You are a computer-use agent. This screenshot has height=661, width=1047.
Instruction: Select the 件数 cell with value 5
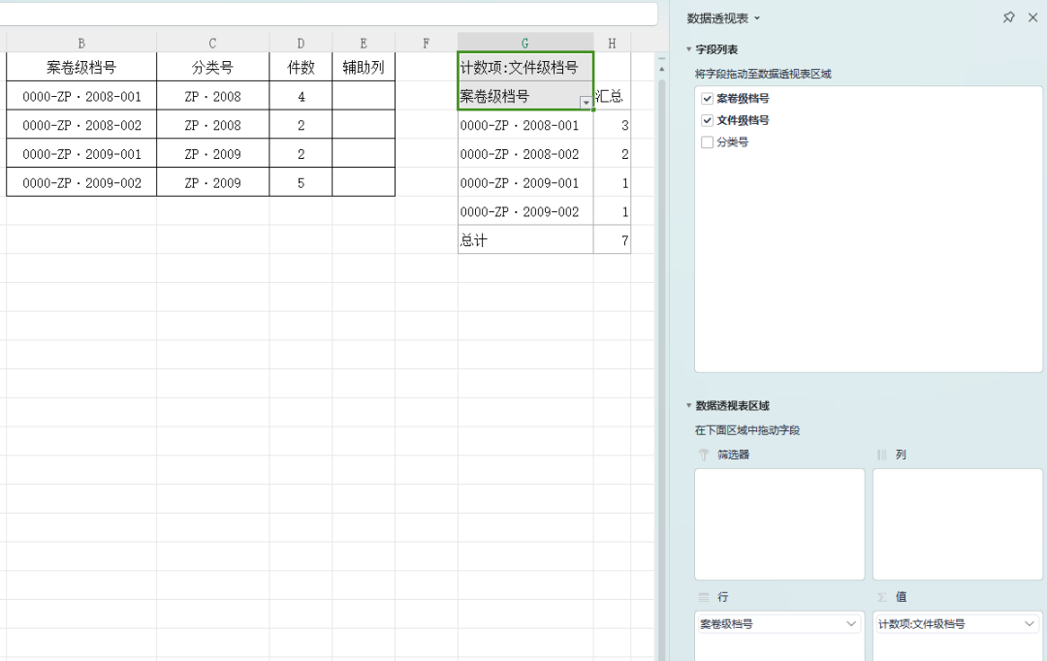click(x=301, y=183)
